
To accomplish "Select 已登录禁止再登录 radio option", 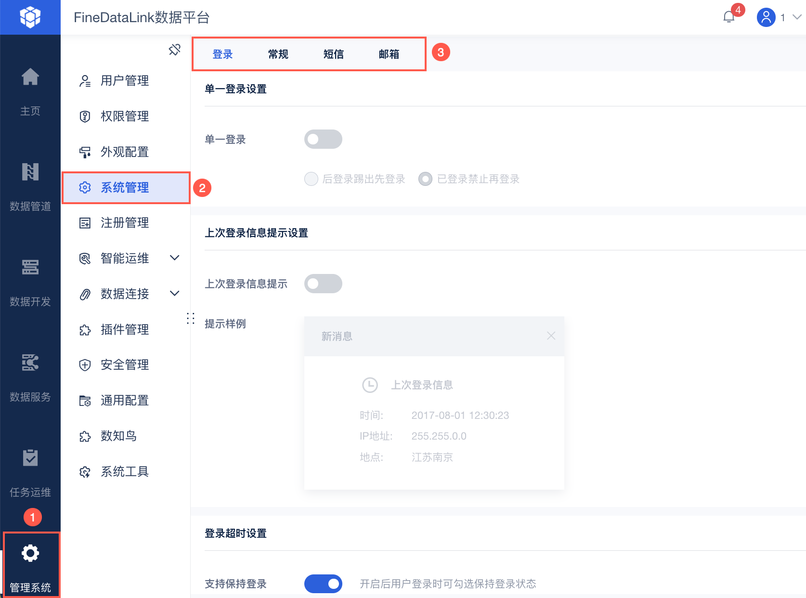I will [425, 179].
